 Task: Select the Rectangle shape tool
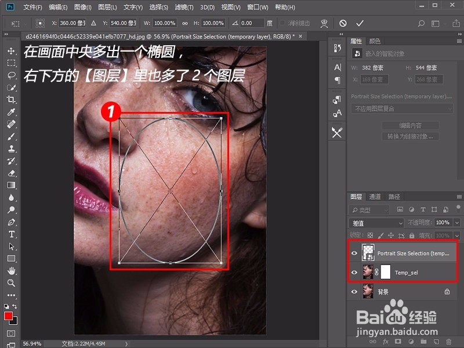point(11,259)
